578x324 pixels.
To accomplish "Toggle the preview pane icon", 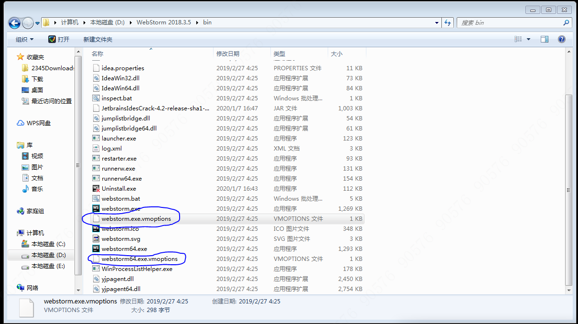I will click(x=545, y=39).
